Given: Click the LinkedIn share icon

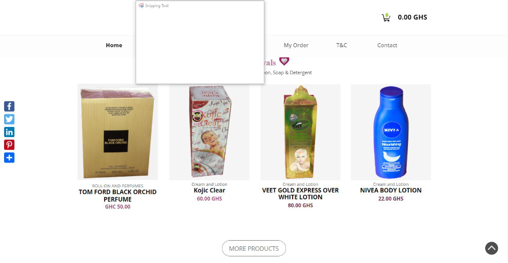Looking at the screenshot, I should pos(9,132).
